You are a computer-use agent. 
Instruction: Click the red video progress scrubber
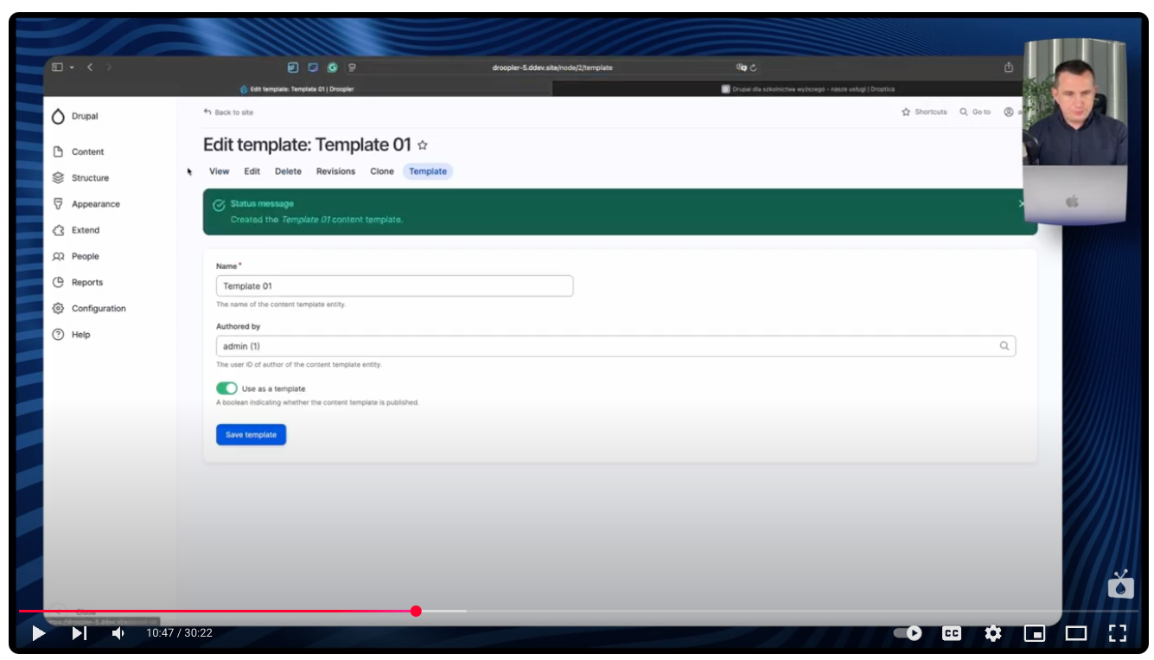coord(416,611)
